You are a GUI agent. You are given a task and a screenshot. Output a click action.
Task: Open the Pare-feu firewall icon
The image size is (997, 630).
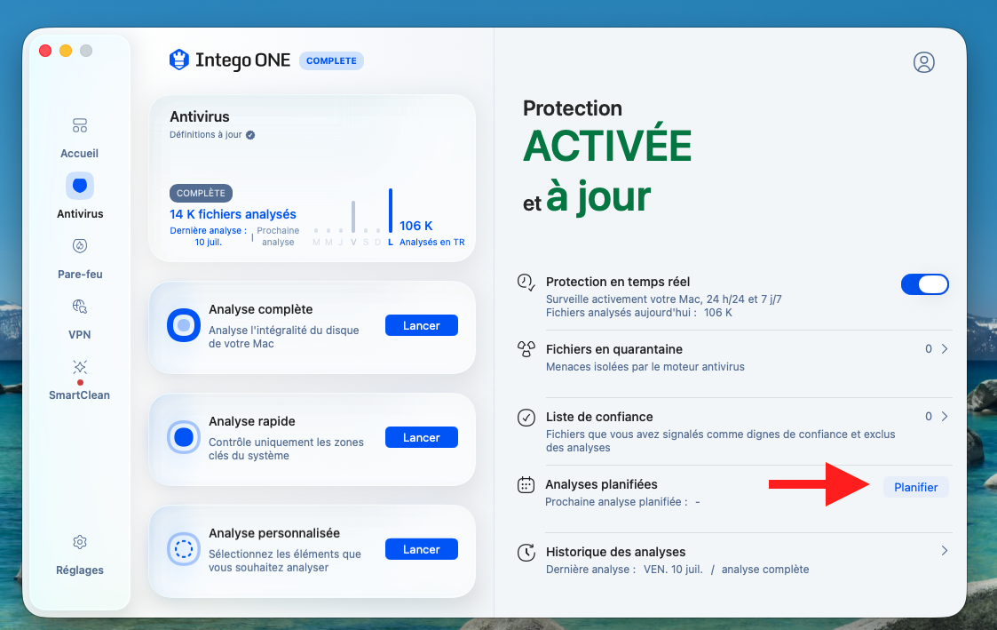(x=80, y=245)
